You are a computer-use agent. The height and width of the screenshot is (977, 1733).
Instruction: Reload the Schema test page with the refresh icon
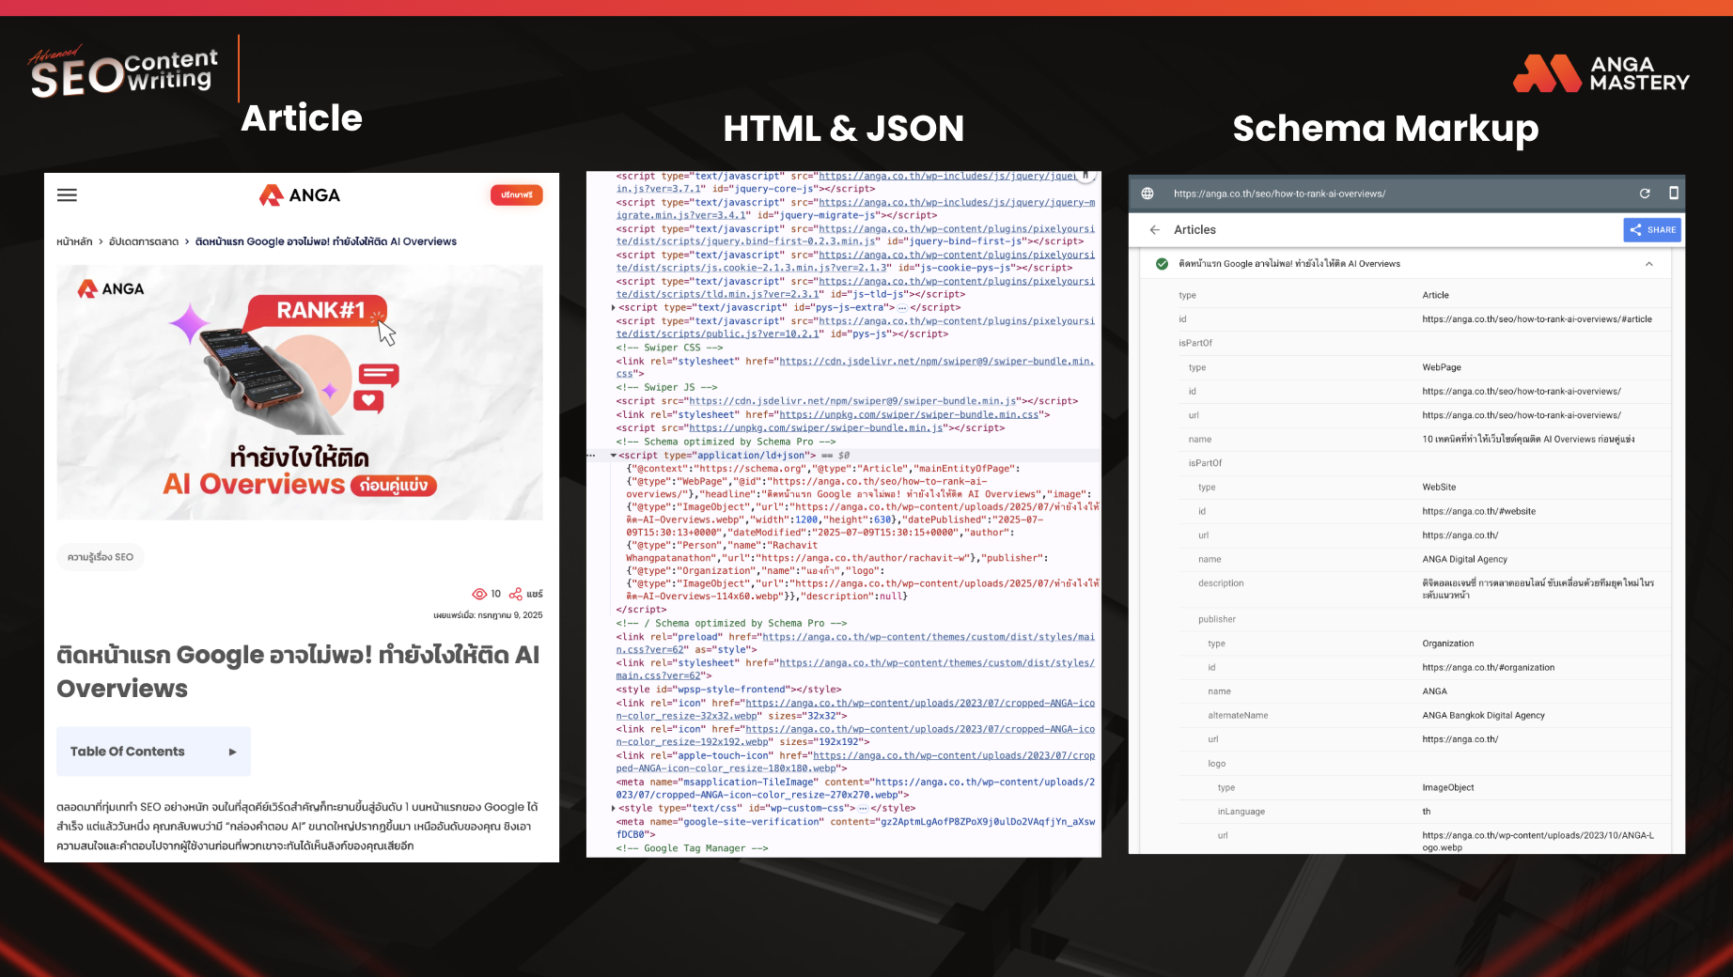coord(1645,194)
